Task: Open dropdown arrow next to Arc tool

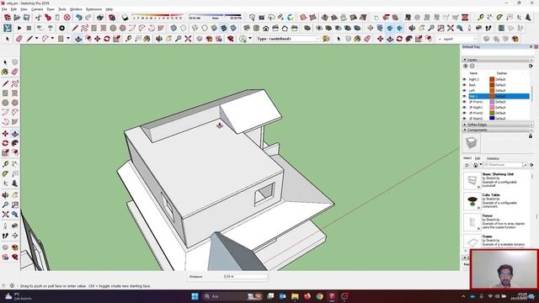Action: pyautogui.click(x=52, y=39)
